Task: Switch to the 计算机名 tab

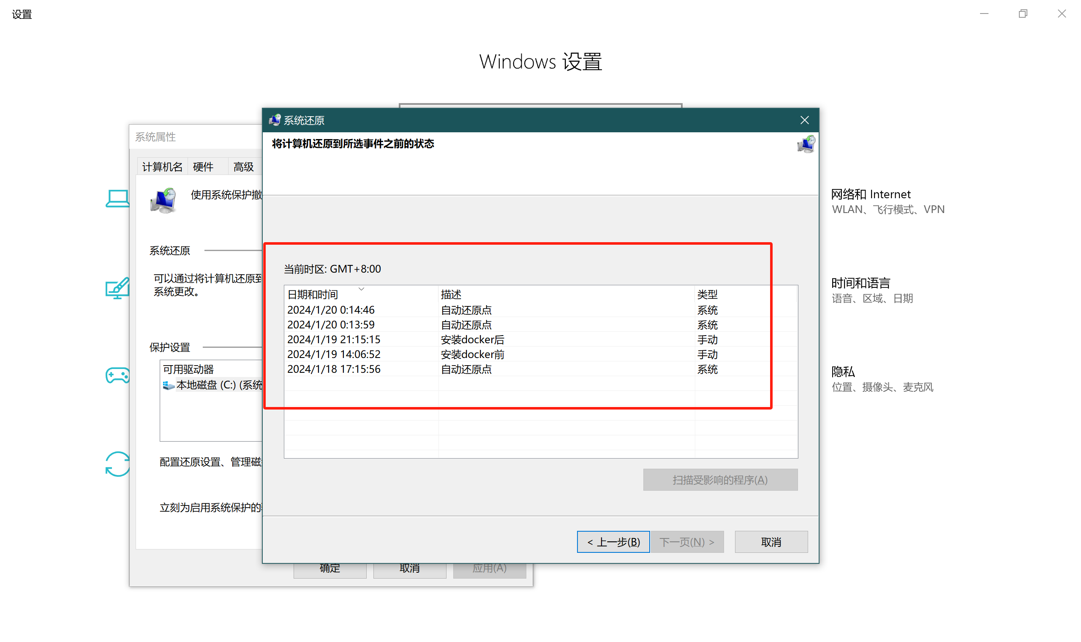Action: [x=162, y=167]
